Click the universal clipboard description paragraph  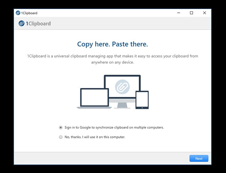coord(113,59)
